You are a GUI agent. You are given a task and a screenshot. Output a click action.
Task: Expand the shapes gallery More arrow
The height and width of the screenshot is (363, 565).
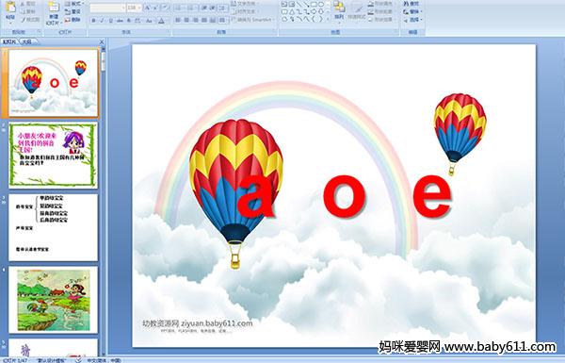click(327, 19)
